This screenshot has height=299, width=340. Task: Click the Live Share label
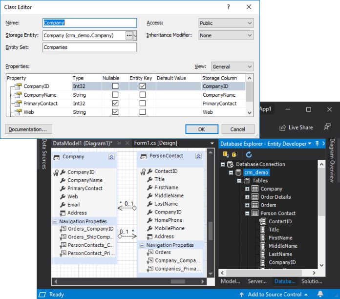(x=301, y=128)
